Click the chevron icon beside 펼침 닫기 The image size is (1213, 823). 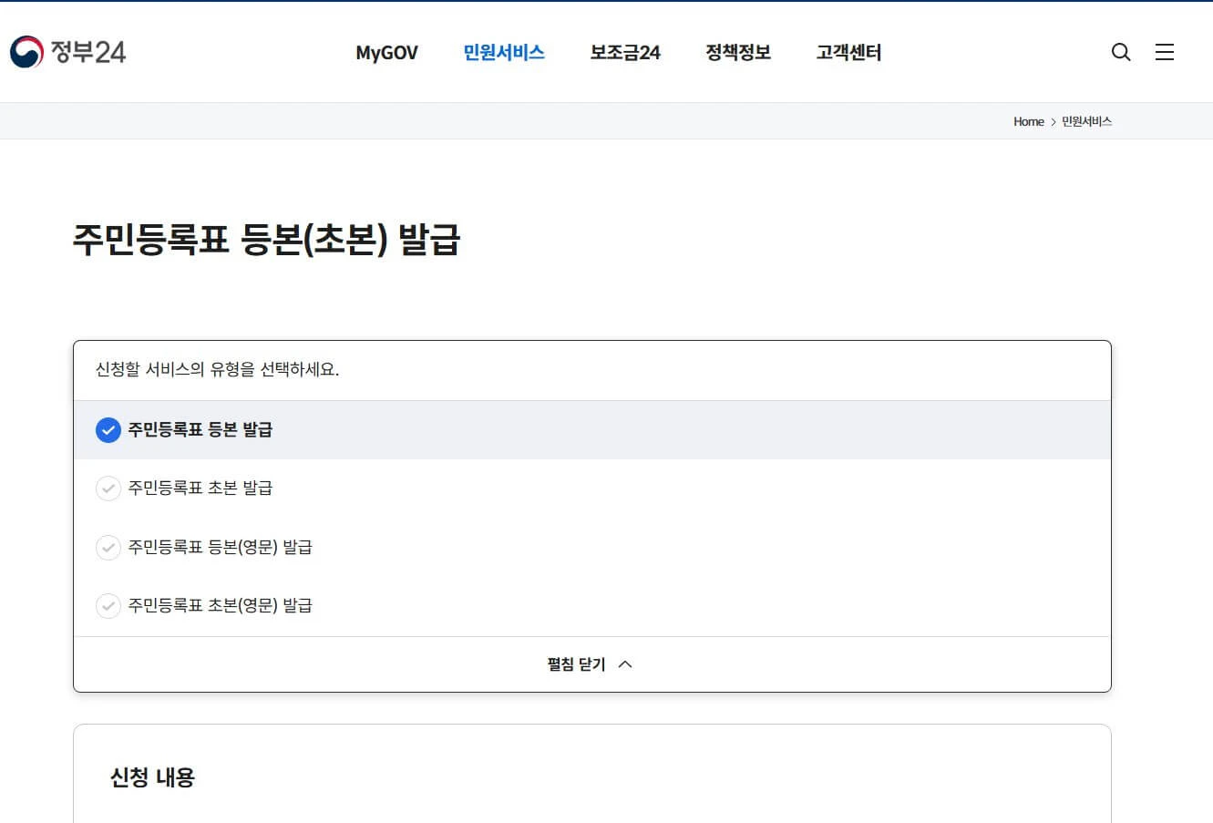(x=625, y=664)
